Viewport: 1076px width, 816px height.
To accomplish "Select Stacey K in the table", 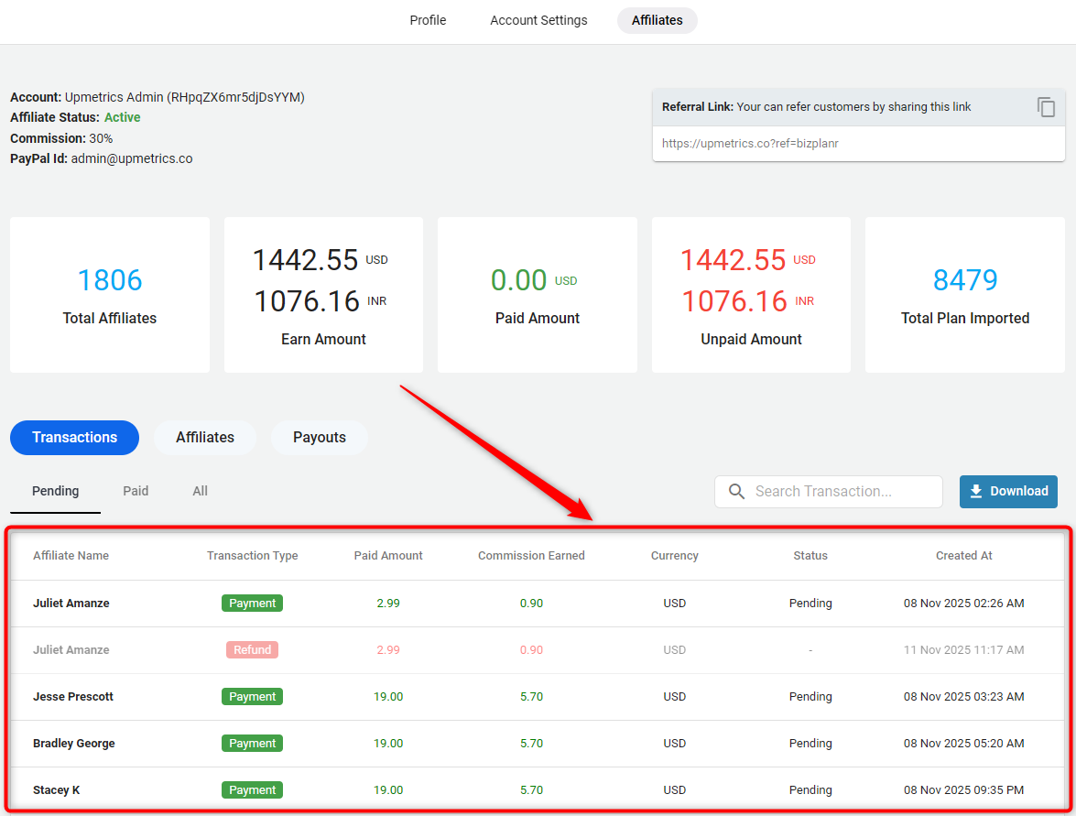I will (x=56, y=790).
